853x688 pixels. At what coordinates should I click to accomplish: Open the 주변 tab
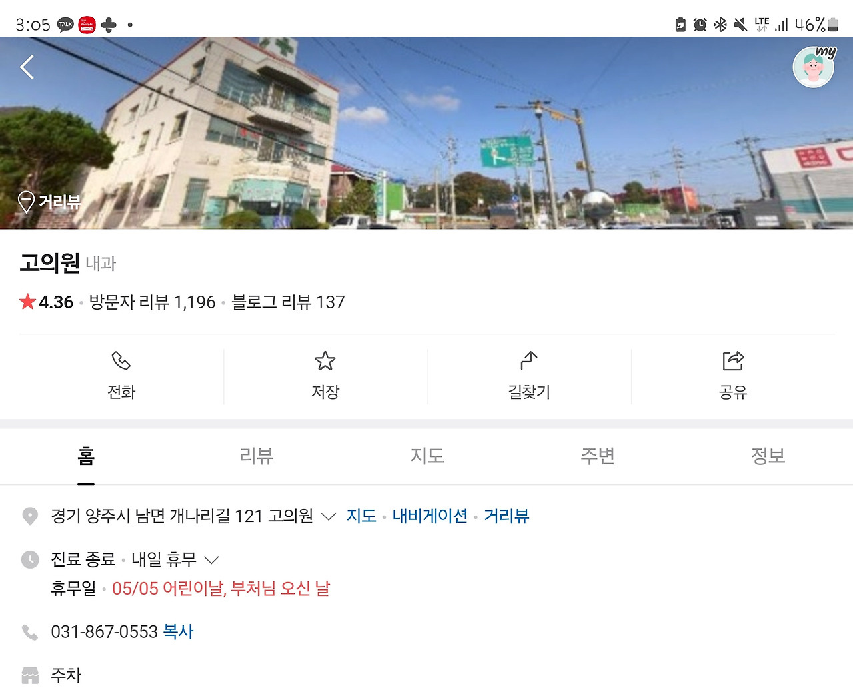(x=597, y=456)
